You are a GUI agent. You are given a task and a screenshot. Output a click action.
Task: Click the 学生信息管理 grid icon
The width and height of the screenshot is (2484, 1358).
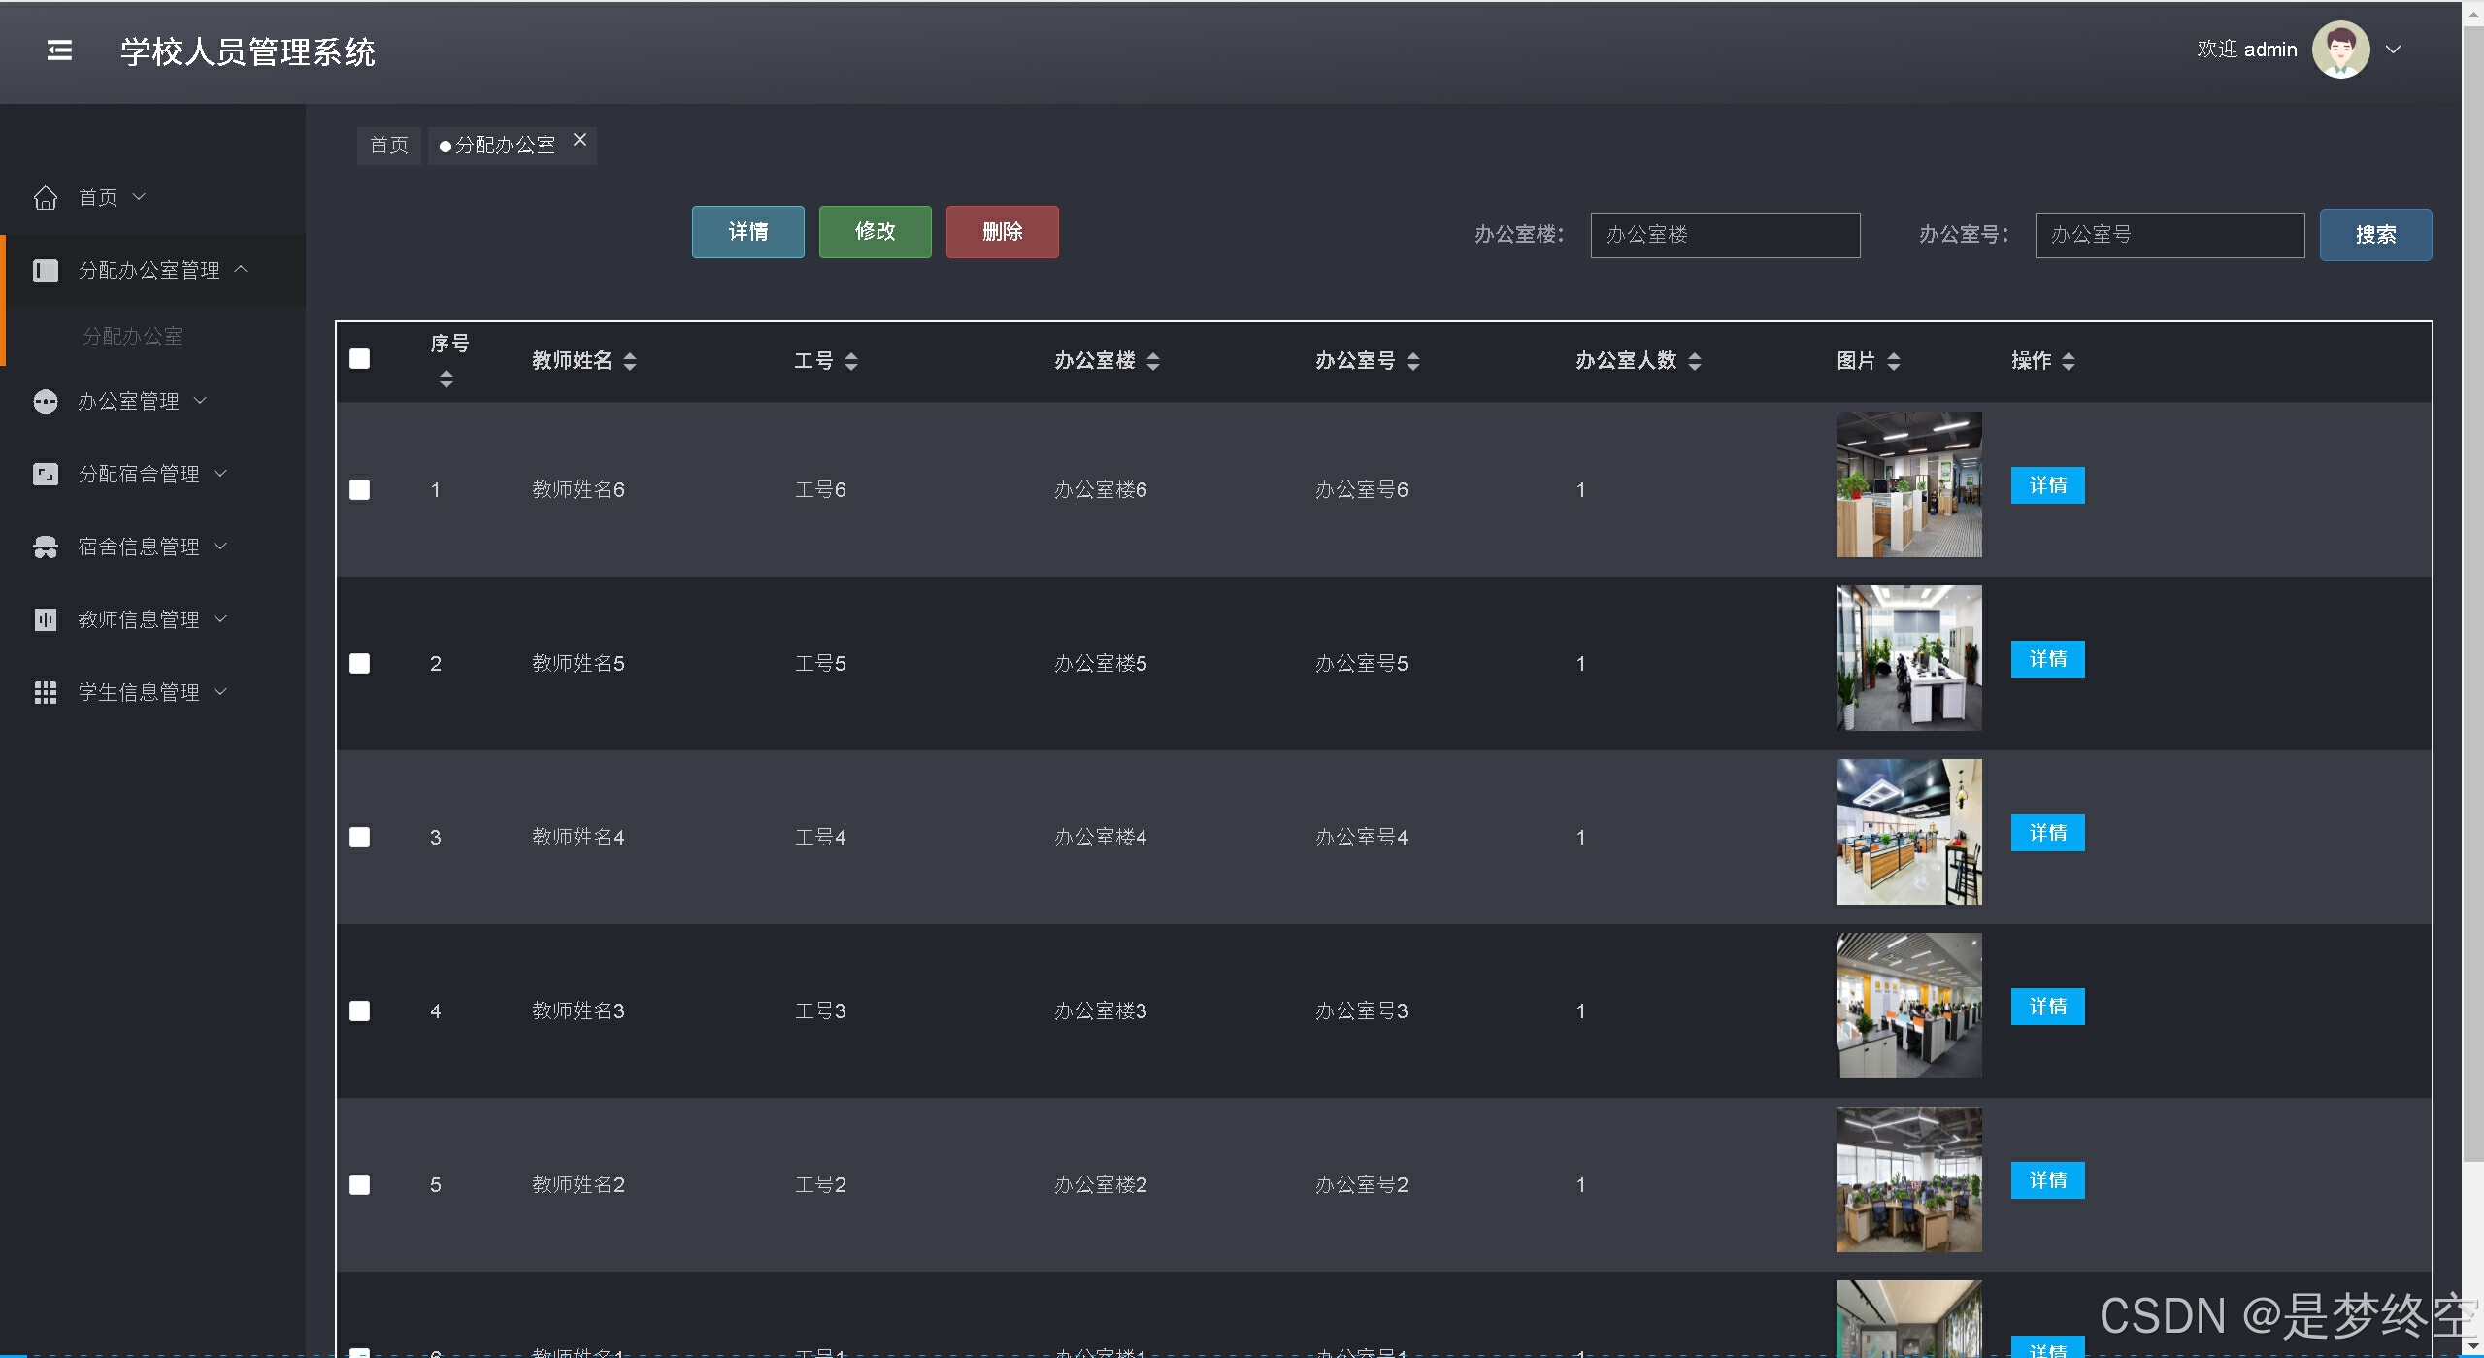(45, 692)
